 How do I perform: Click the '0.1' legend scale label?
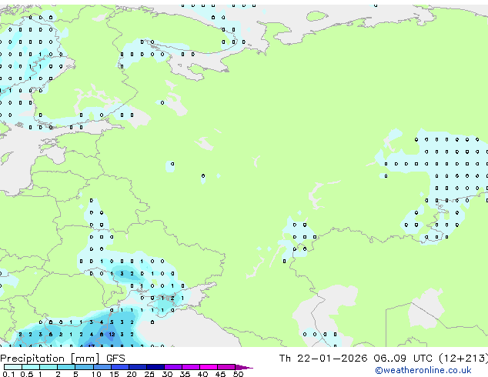pyautogui.click(x=8, y=374)
